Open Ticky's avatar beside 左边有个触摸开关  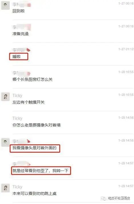[x=5, y=97]
